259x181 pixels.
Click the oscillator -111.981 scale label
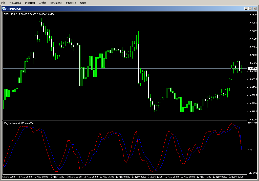(x=252, y=173)
